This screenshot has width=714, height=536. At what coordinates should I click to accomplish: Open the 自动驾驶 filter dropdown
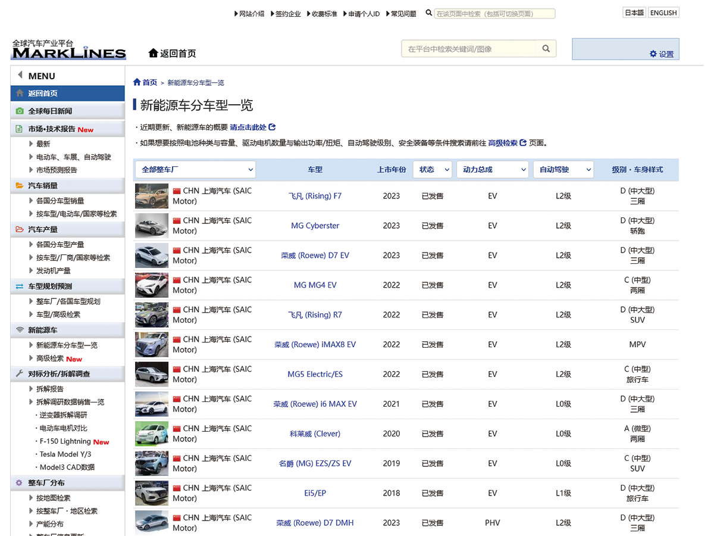tap(563, 169)
